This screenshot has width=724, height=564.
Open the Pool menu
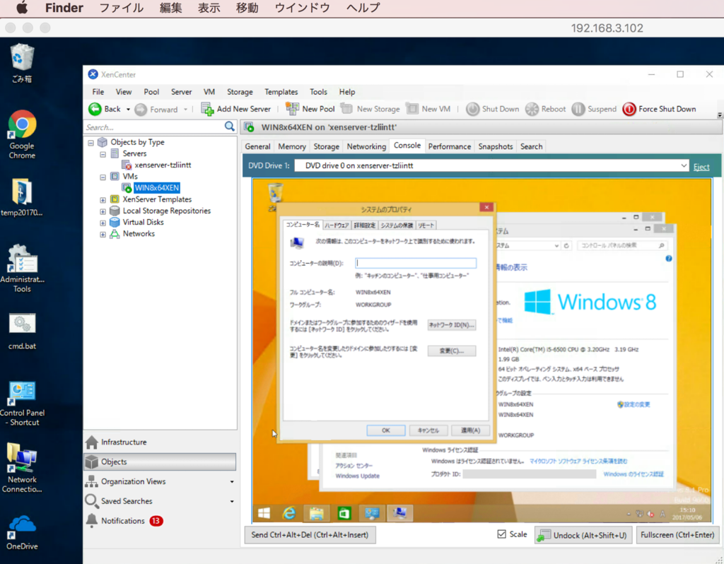[x=151, y=92]
